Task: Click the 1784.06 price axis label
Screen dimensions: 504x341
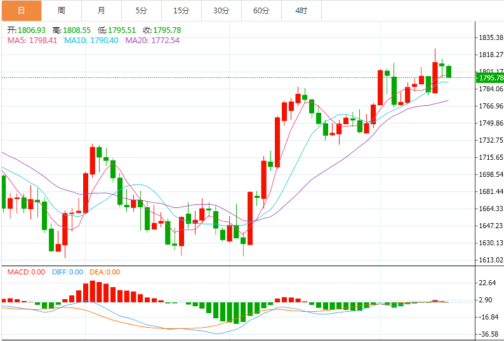Action: coord(491,89)
